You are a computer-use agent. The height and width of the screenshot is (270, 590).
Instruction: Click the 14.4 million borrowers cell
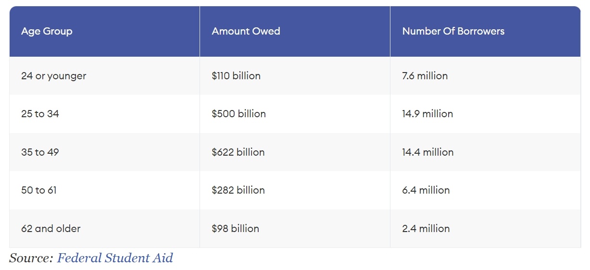[427, 152]
